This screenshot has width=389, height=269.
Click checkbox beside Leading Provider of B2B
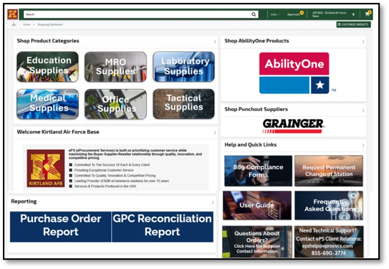pos(71,181)
